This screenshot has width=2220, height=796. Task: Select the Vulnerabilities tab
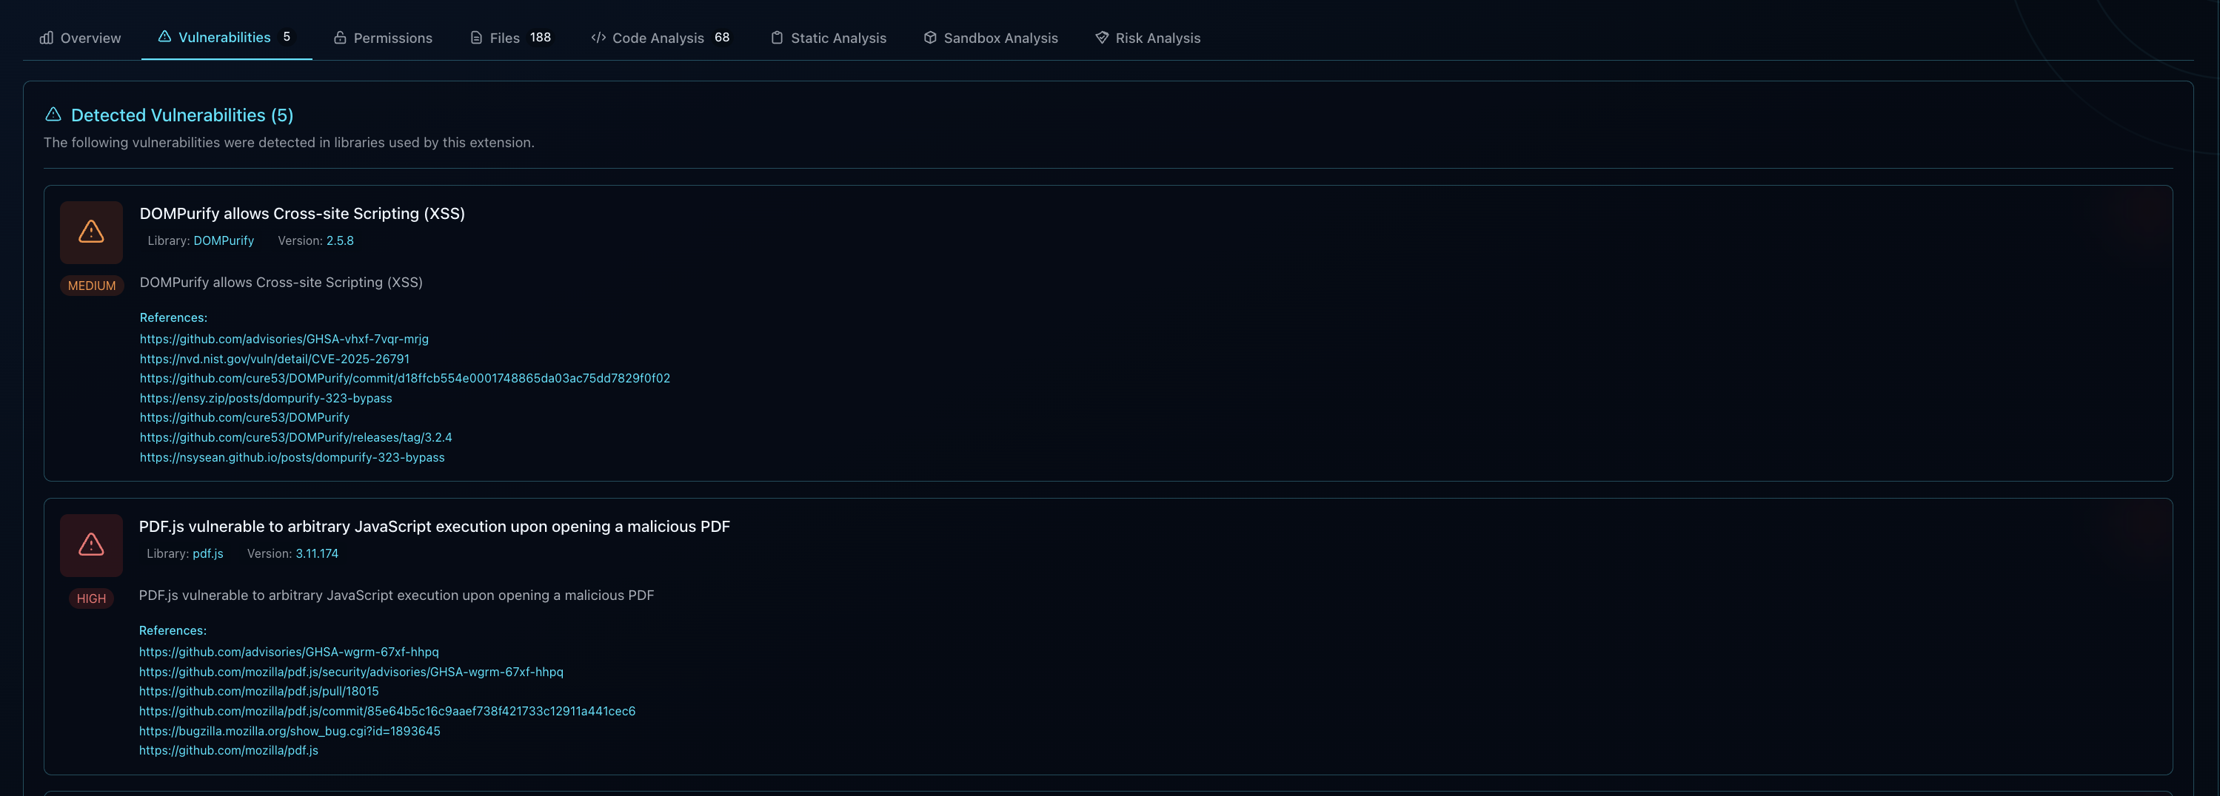tap(227, 38)
